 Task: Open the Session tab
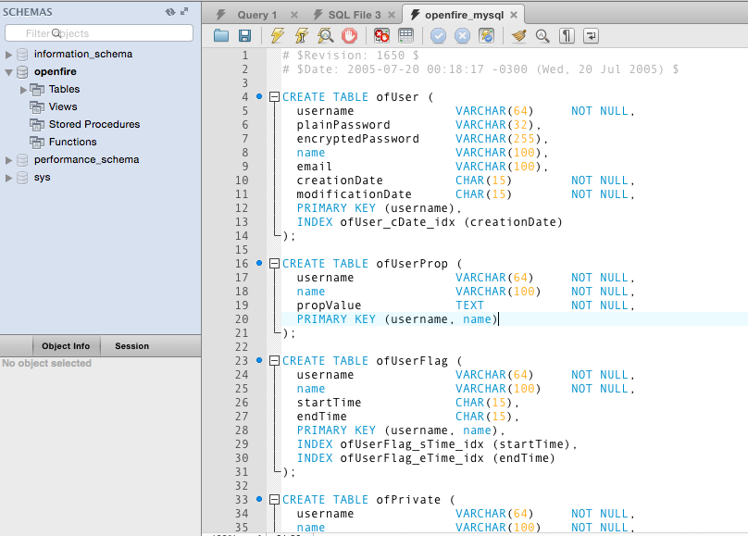(x=131, y=345)
